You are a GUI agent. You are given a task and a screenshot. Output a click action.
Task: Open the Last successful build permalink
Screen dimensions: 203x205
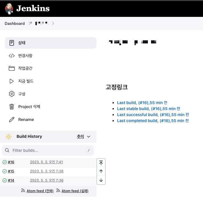click(153, 115)
